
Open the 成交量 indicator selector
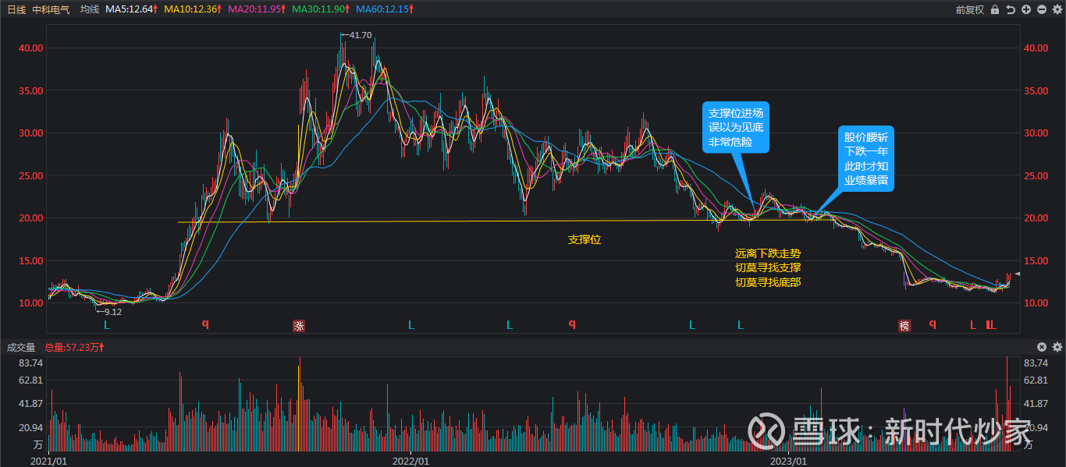point(21,347)
